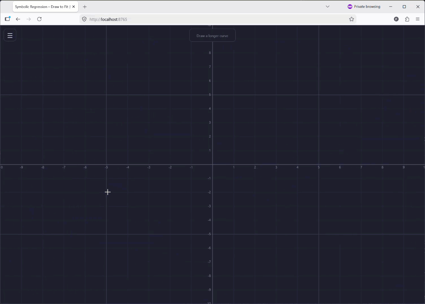Viewport: 425px width, 304px height.
Task: Click the x-axis label '9'
Action: pyautogui.click(x=404, y=167)
